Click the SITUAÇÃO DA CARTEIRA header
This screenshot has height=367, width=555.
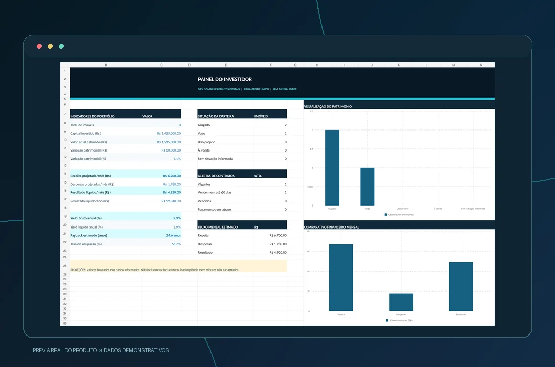tap(216, 116)
